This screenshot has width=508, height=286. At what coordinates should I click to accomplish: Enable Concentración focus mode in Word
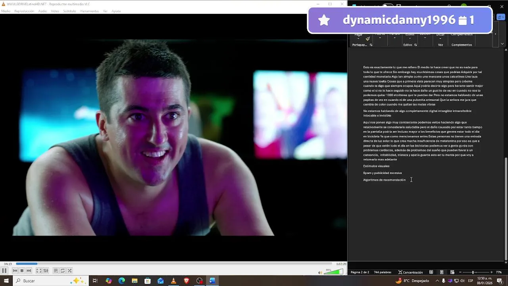click(411, 272)
